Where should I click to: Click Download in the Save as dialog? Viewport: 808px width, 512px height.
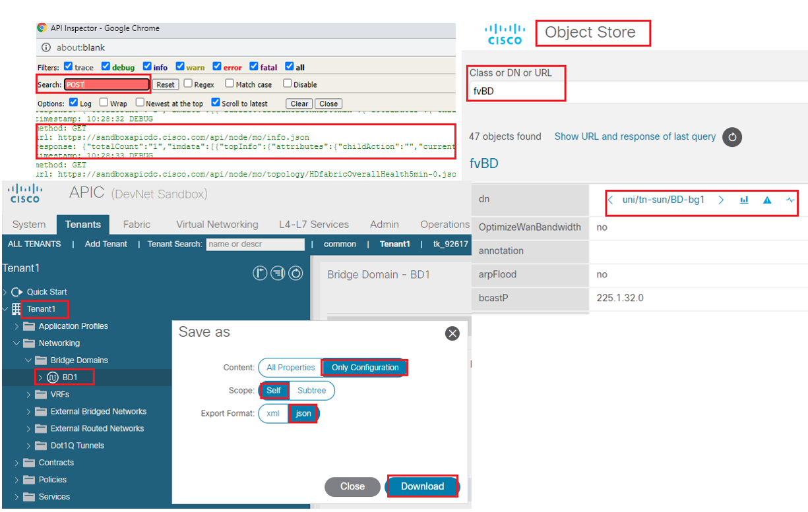click(422, 486)
